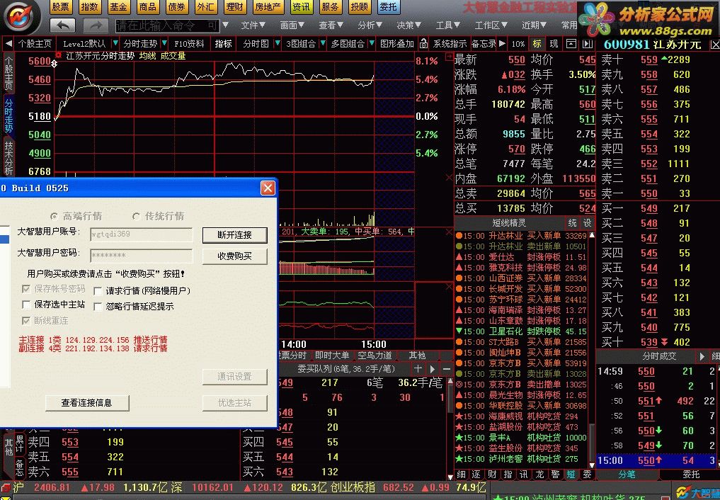720x500 pixels.
Task: Click the 收费购买 button
Action: pyautogui.click(x=234, y=256)
